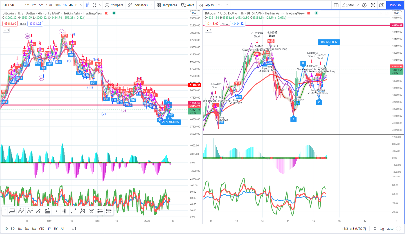Screen dimensions: 405x234
Task: Open Compare symbol dialog
Action: click(x=114, y=5)
